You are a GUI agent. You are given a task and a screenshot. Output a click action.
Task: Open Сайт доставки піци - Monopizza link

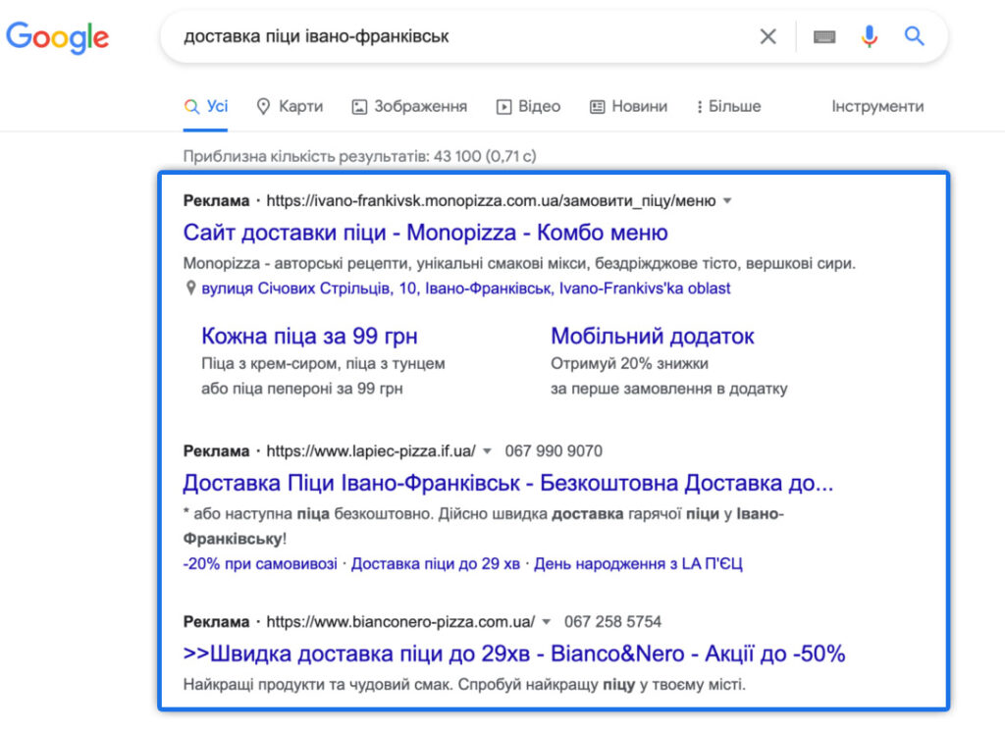[x=425, y=232]
